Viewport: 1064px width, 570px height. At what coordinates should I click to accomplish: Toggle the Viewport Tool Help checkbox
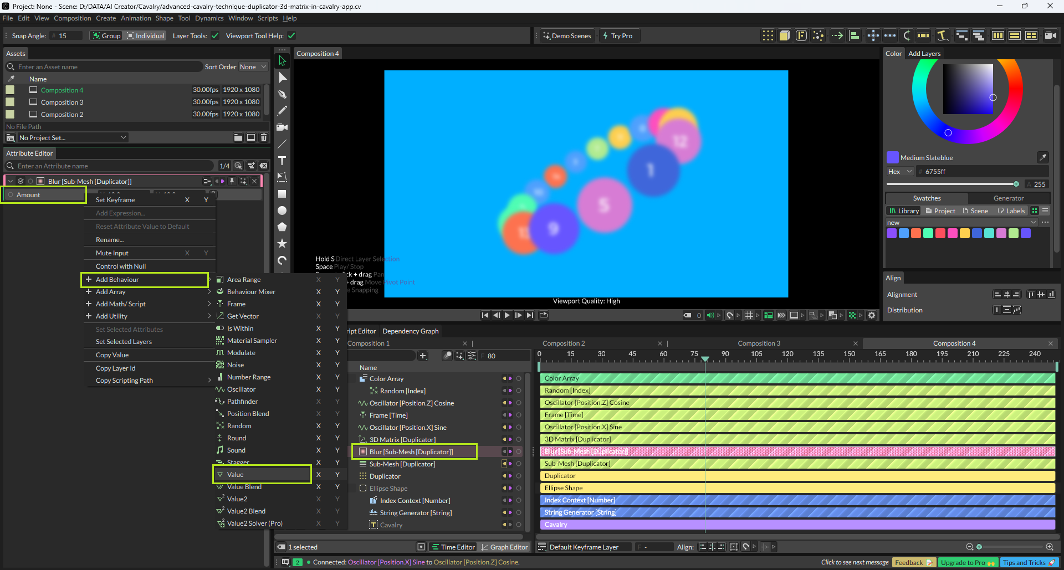click(291, 36)
